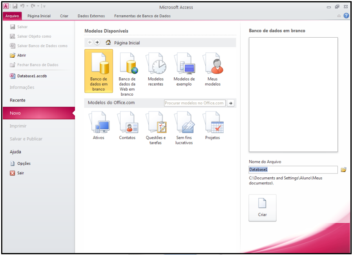
Task: Open Modelos de exemplo templates
Action: [x=184, y=69]
